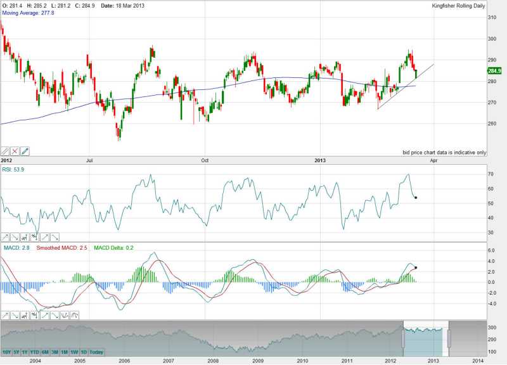
Task: Click the Apr label on time axis
Action: tap(433, 160)
